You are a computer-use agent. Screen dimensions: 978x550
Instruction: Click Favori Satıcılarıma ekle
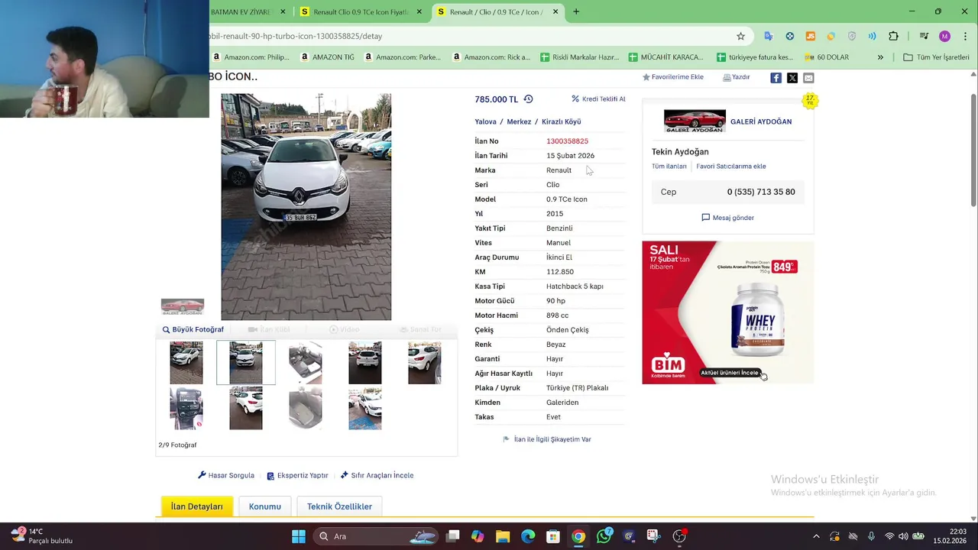[x=731, y=167]
